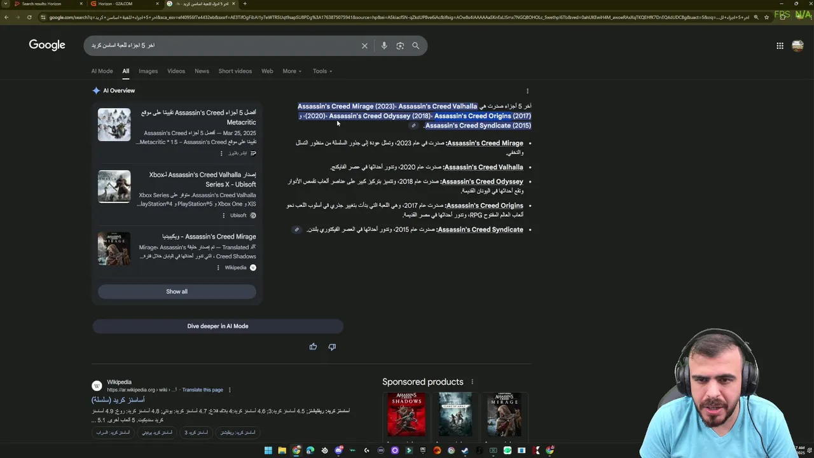Expand the Tools dropdown
Image resolution: width=814 pixels, height=458 pixels.
tap(322, 71)
